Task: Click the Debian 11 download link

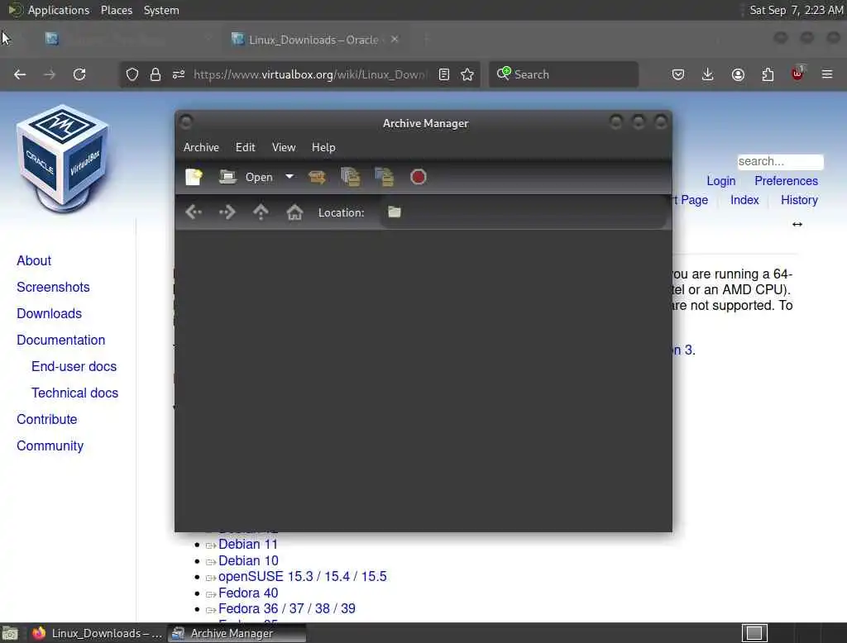Action: click(248, 544)
